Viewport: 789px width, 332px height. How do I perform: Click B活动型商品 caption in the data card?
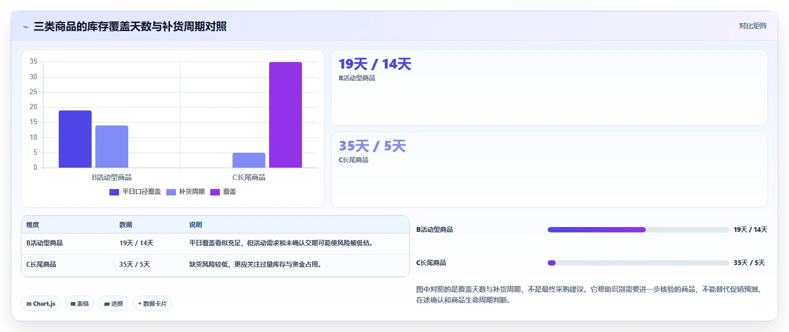click(357, 78)
